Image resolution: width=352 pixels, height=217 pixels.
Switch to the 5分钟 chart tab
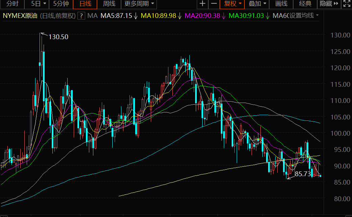tap(61, 4)
